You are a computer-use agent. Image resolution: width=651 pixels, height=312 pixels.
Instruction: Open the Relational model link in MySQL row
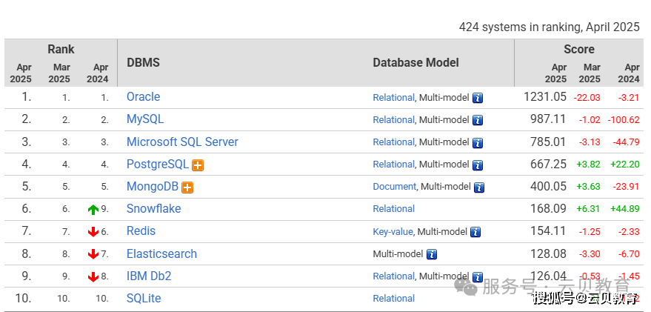[393, 120]
